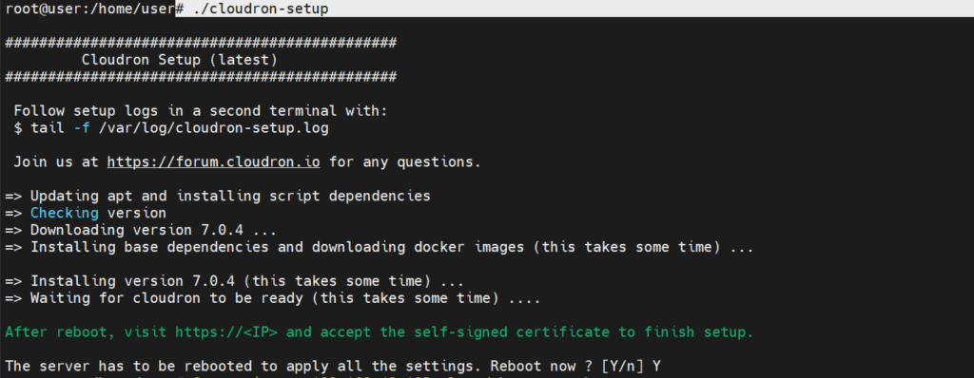Select the Downloading version 7.0.4 line

click(141, 230)
